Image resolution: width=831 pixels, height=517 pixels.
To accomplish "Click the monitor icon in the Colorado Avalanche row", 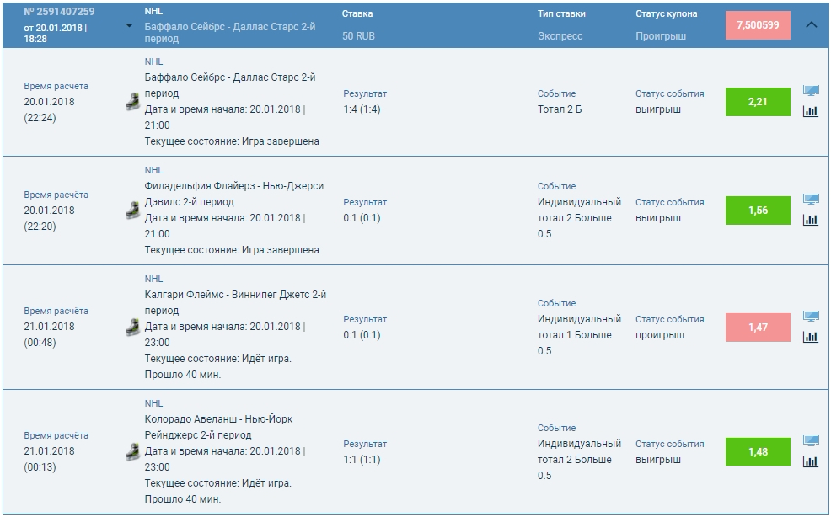I will [x=810, y=441].
